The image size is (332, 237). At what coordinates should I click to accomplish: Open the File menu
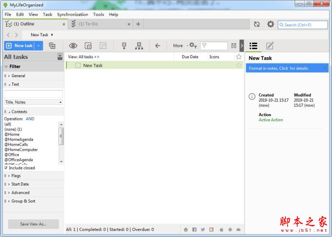coord(8,15)
